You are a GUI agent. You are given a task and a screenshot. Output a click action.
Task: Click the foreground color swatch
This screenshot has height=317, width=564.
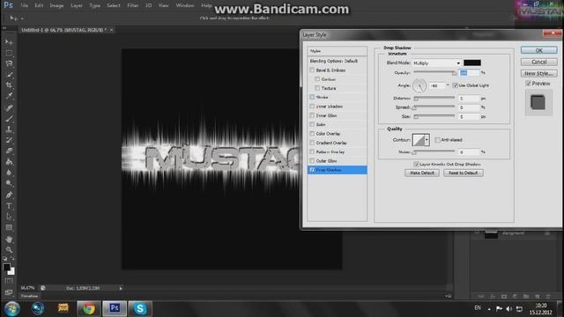coord(6,267)
